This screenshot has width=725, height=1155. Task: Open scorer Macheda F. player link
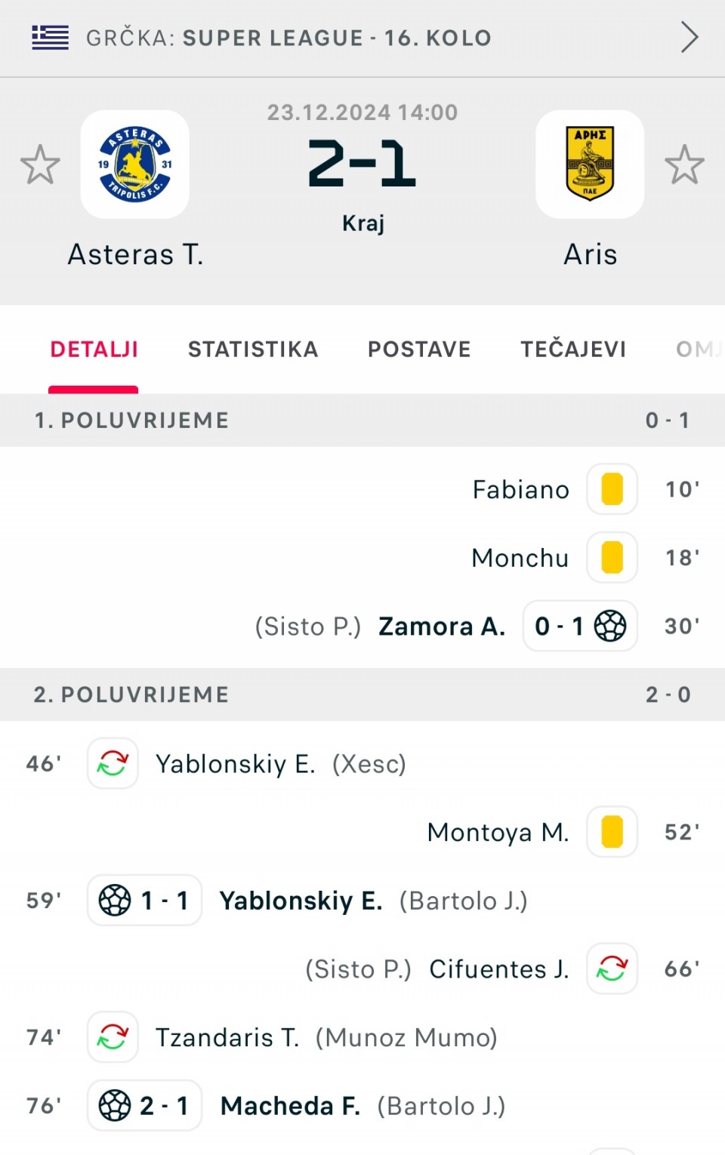pyautogui.click(x=290, y=1106)
